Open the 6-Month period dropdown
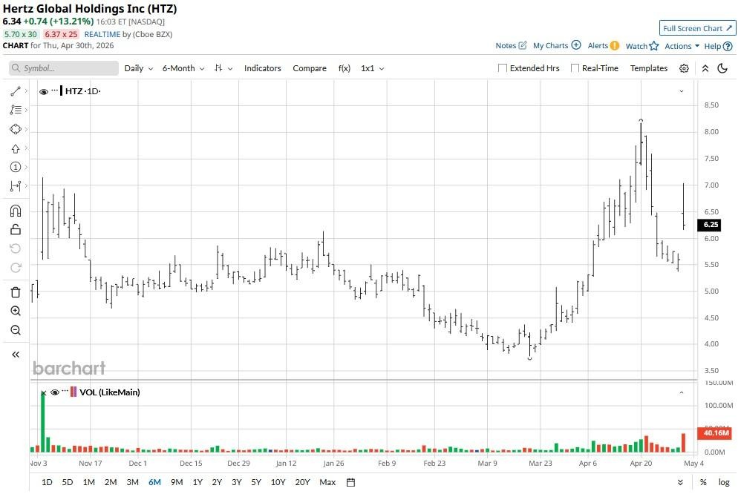This screenshot has width=741, height=494. click(x=183, y=68)
